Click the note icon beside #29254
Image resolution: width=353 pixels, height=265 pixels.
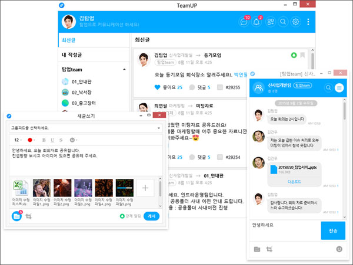tap(219, 157)
